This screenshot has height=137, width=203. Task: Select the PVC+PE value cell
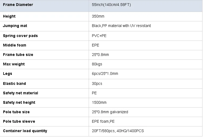[99, 36]
